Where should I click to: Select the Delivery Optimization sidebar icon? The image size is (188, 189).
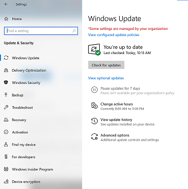point(6,70)
